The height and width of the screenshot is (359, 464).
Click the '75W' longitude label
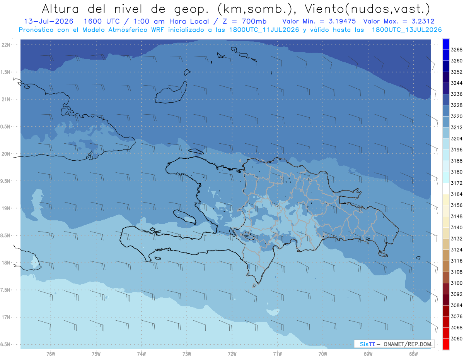96,354
